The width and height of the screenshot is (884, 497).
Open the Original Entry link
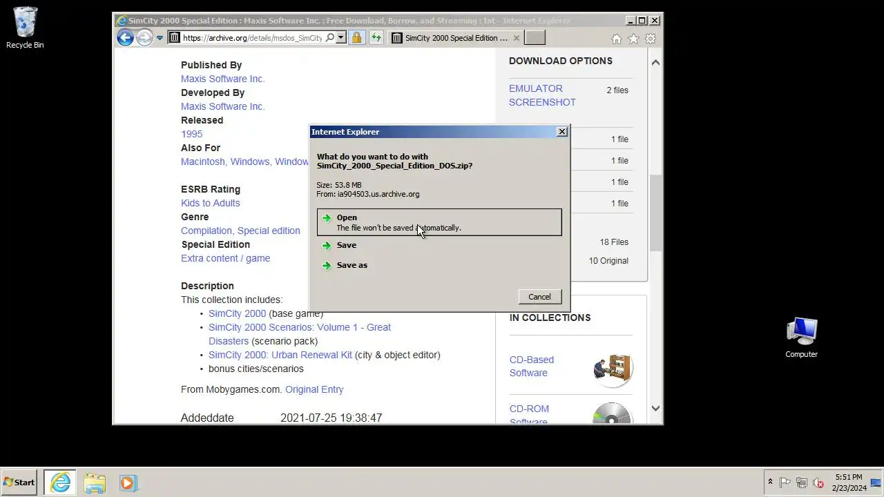314,389
